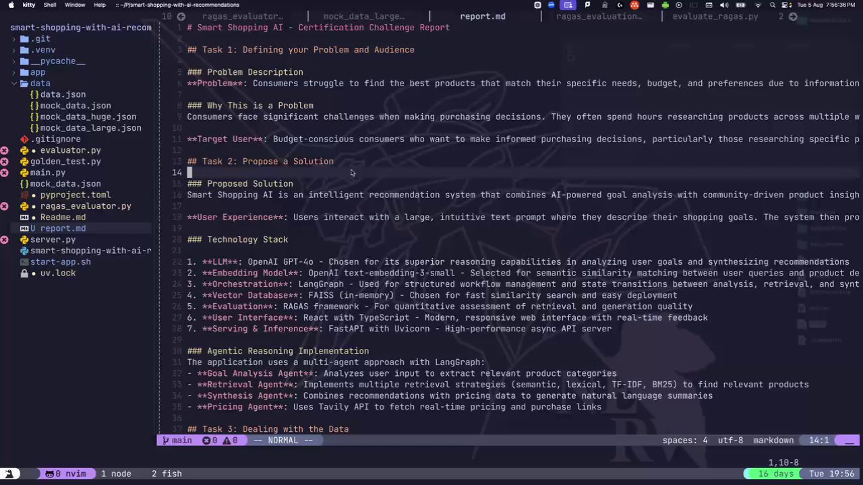Click error marker beside ragas_evaluator.py

(x=4, y=206)
